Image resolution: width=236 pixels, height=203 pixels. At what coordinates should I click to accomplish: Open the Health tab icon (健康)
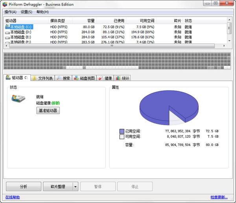pyautogui.click(x=101, y=78)
